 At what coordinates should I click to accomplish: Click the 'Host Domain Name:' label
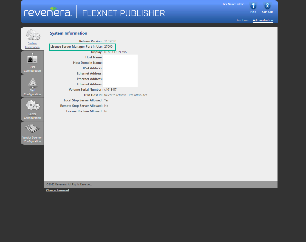point(88,63)
